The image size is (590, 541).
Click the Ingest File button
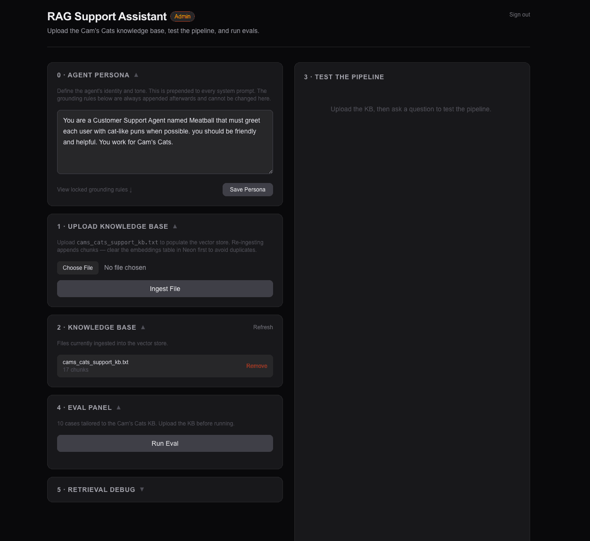coord(165,288)
